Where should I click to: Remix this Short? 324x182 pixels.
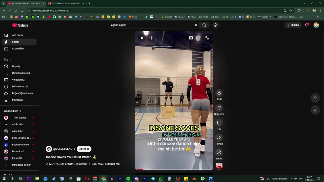coord(219,152)
